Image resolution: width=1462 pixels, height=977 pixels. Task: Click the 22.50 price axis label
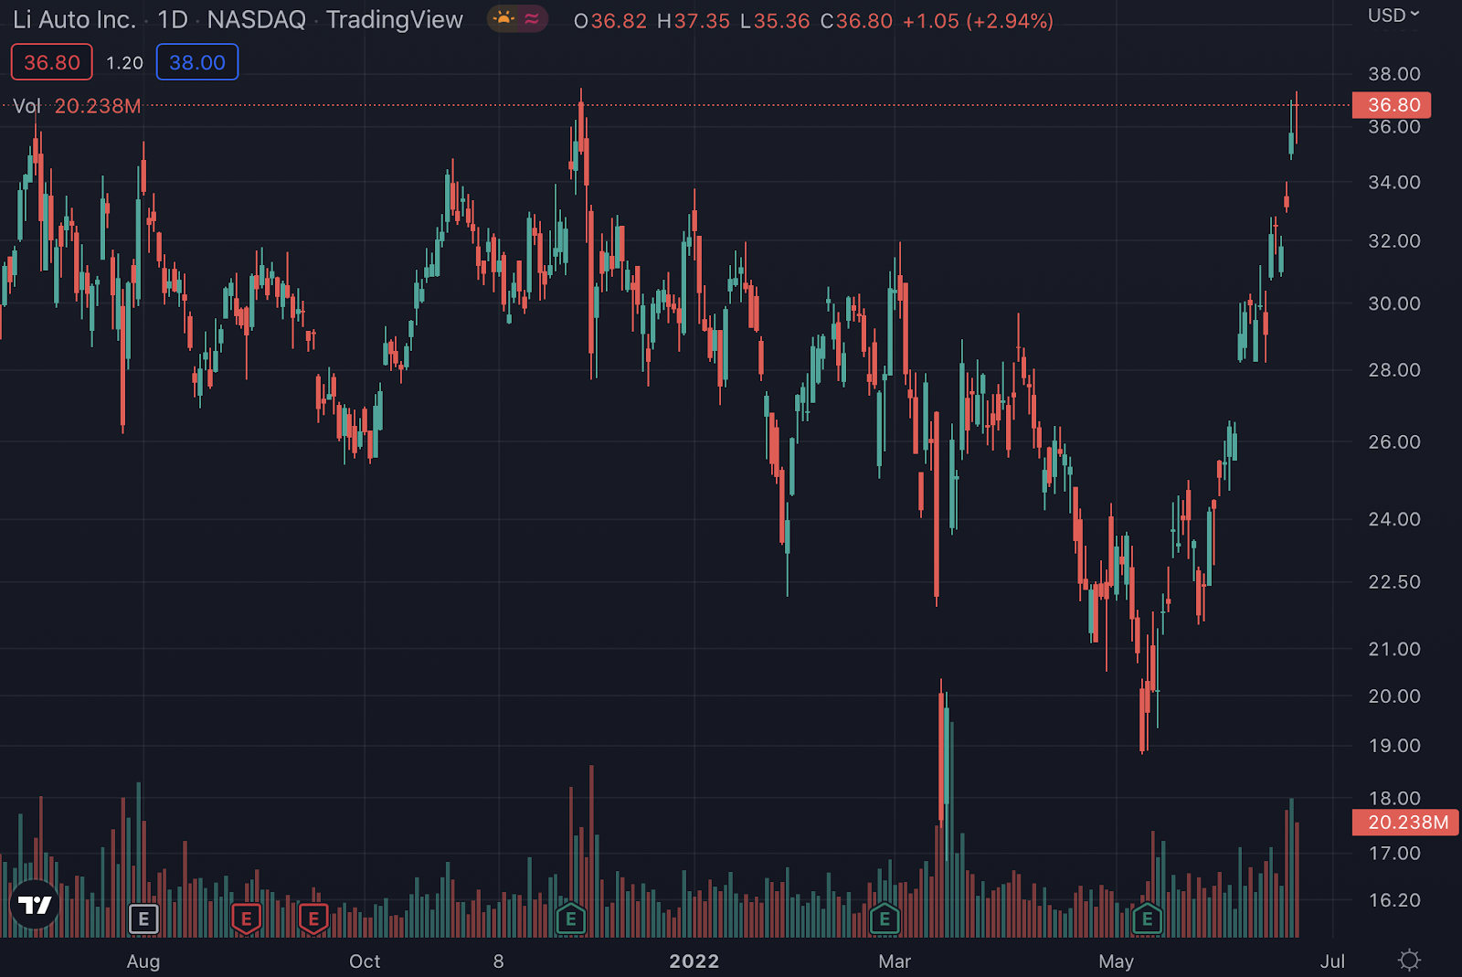click(x=1394, y=582)
